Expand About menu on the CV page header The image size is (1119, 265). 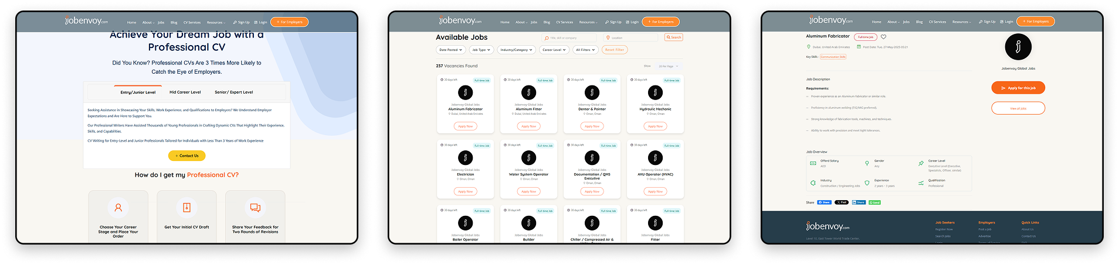tap(148, 22)
